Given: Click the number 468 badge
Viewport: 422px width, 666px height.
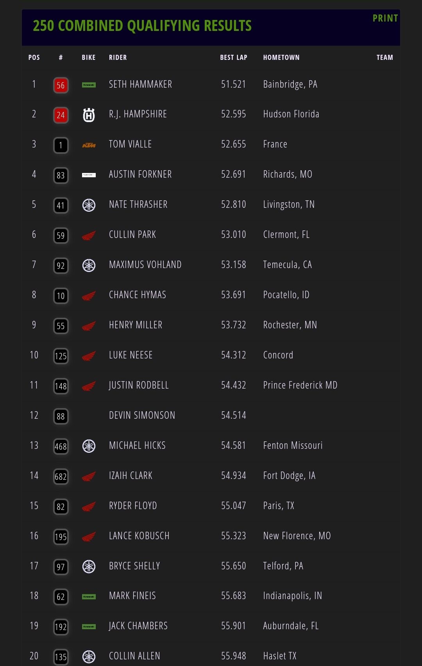Looking at the screenshot, I should pyautogui.click(x=61, y=446).
